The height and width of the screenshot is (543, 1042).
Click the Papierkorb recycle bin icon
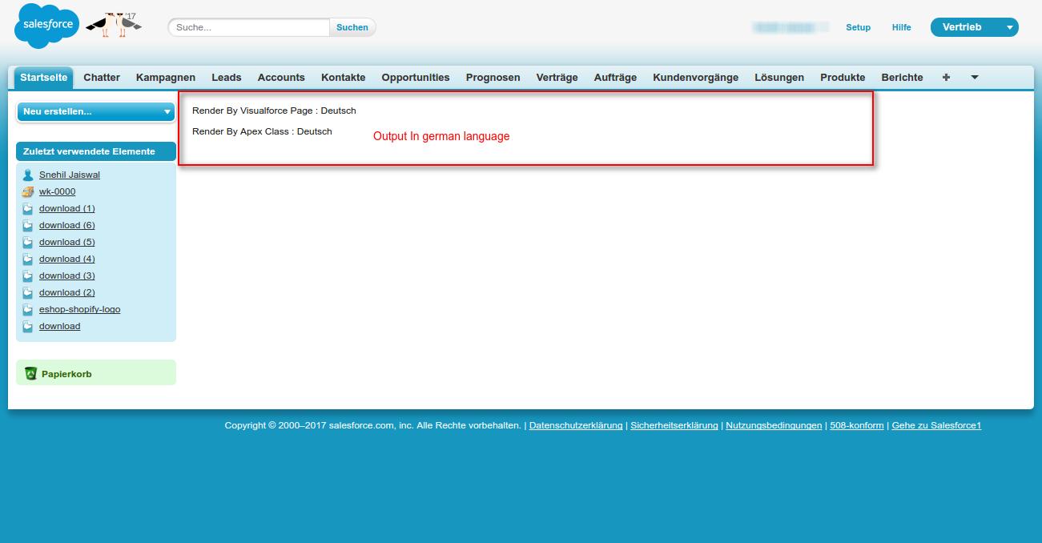point(30,373)
